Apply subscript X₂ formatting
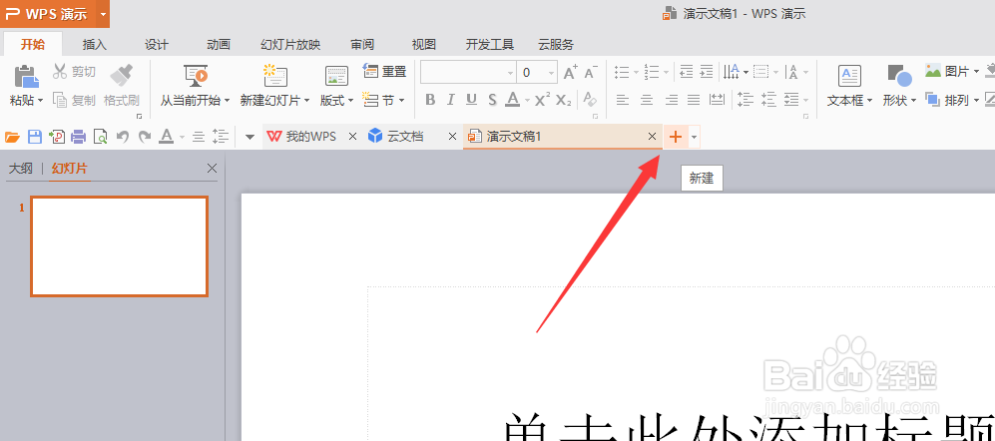This screenshot has height=441, width=995. coord(564,100)
